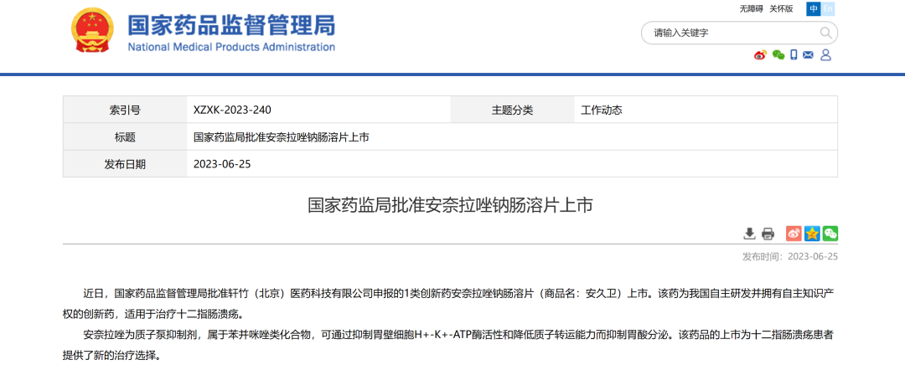The width and height of the screenshot is (905, 370).
Task: Click the paragraph beginning 安奈拉唑为质子泵抑制剂
Action: (x=450, y=345)
